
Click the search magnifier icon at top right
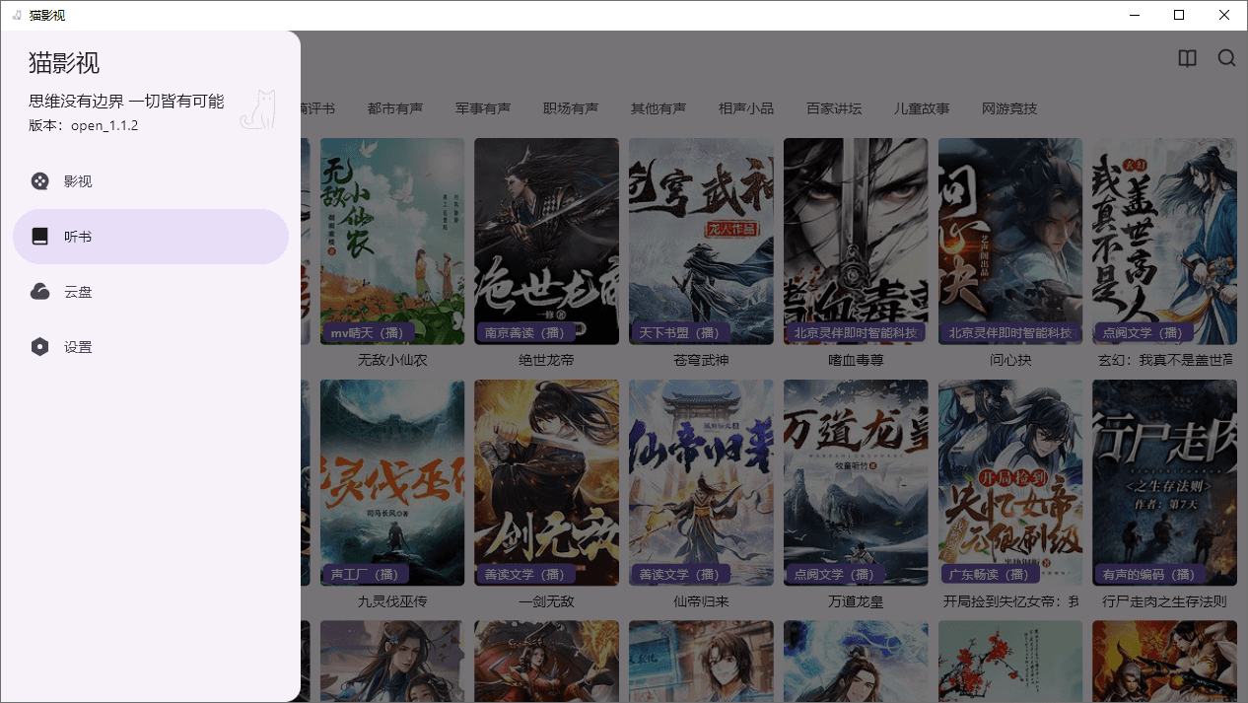pos(1226,58)
